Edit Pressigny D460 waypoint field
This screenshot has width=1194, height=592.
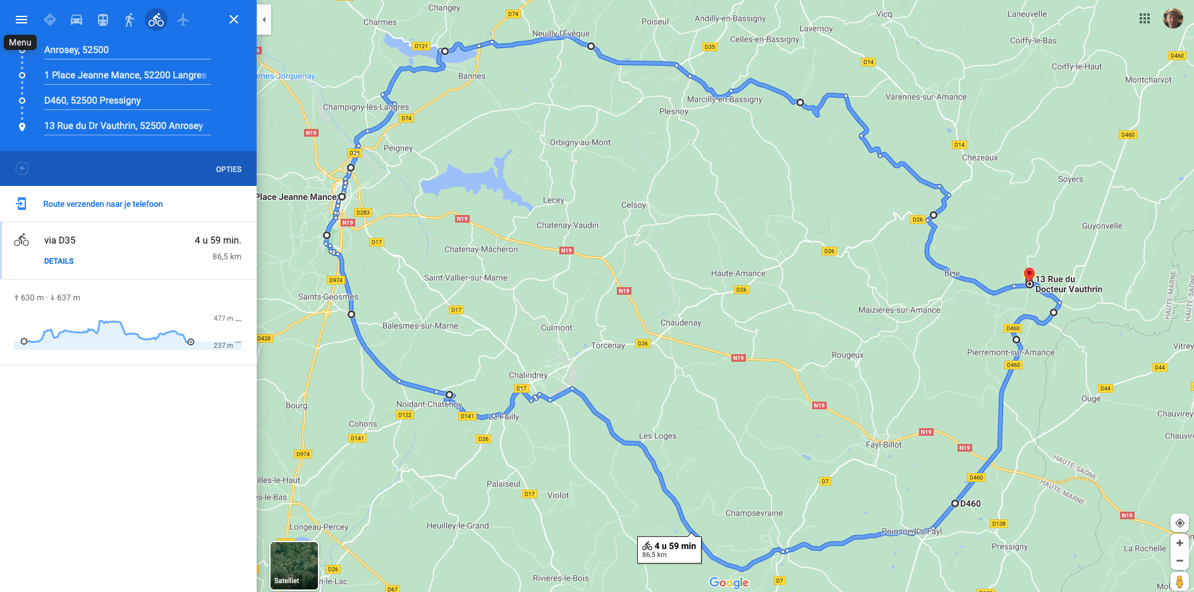[127, 101]
